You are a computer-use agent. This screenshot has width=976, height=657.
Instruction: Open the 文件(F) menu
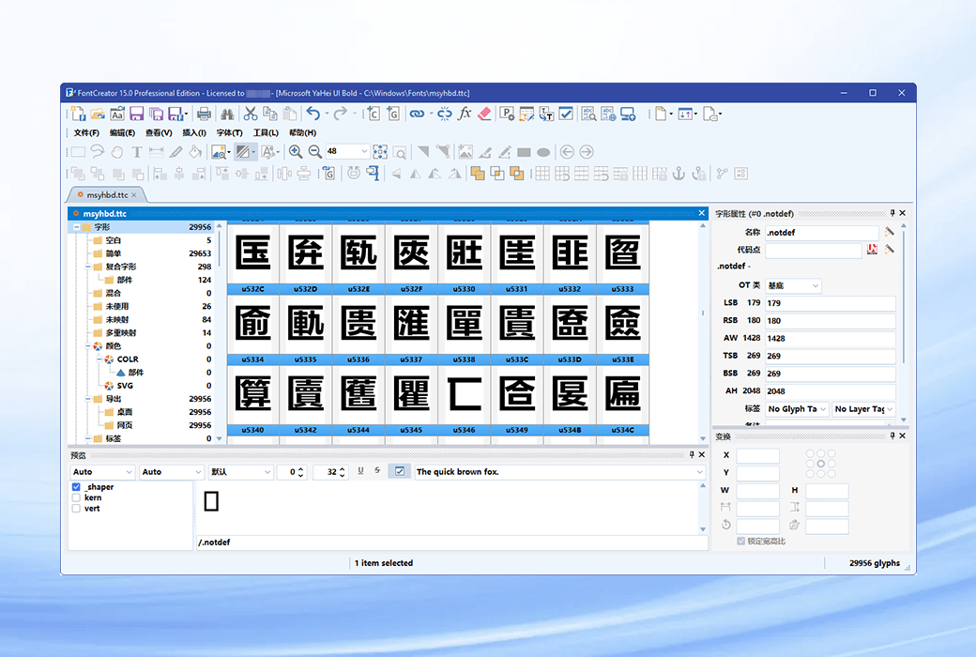pos(86,132)
